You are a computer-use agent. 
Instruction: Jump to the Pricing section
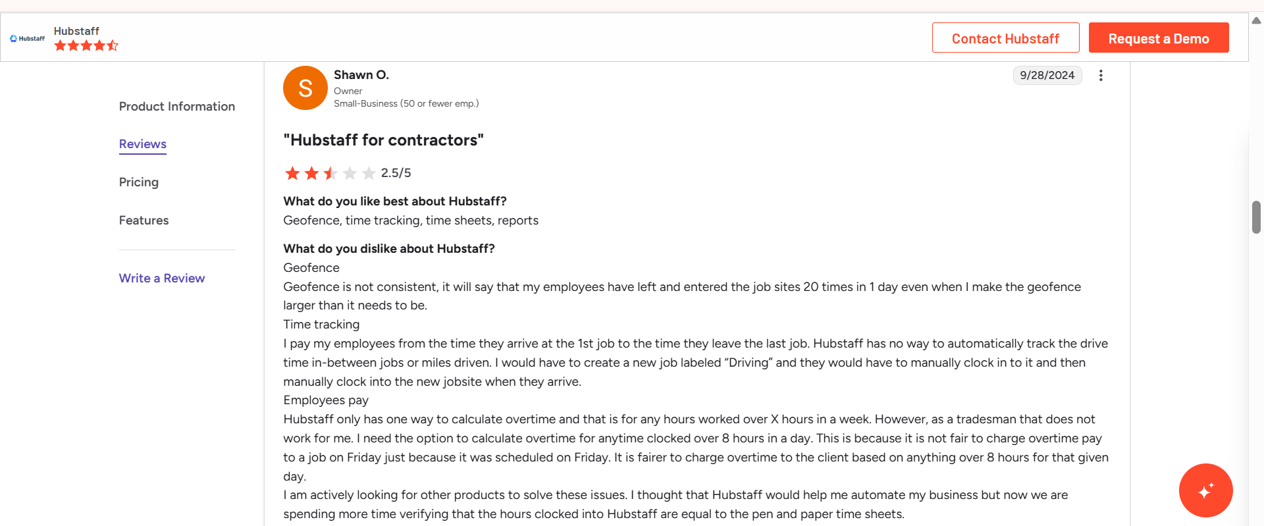(139, 182)
